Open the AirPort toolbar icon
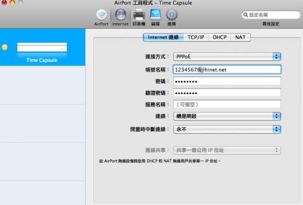The width and height of the screenshot is (303, 205). click(101, 15)
